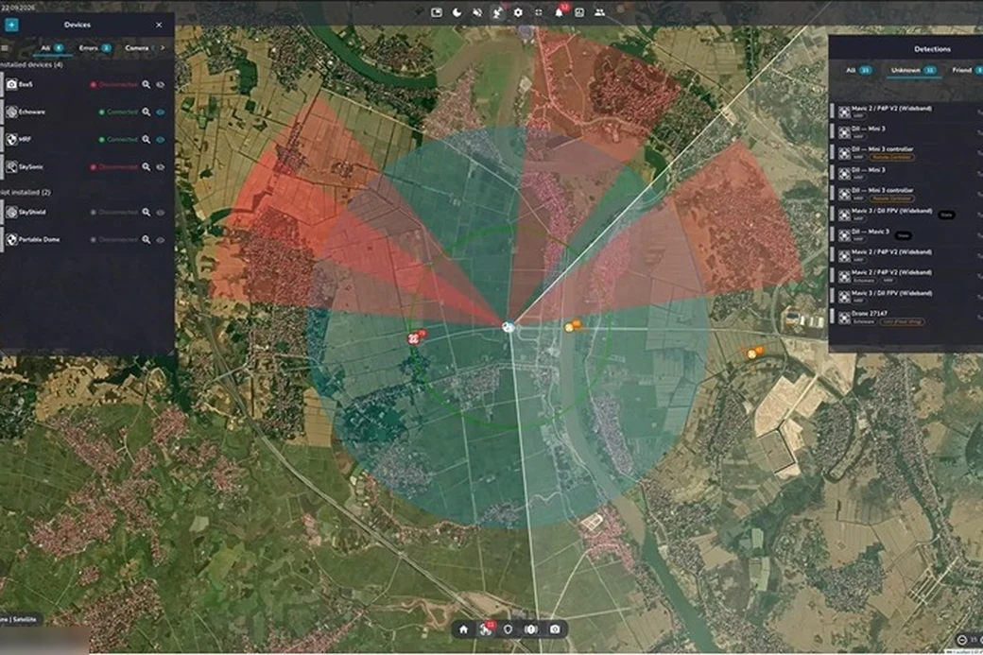Screen dimensions: 983x655
Task: Click the central sensor marker on the map
Action: coord(509,327)
